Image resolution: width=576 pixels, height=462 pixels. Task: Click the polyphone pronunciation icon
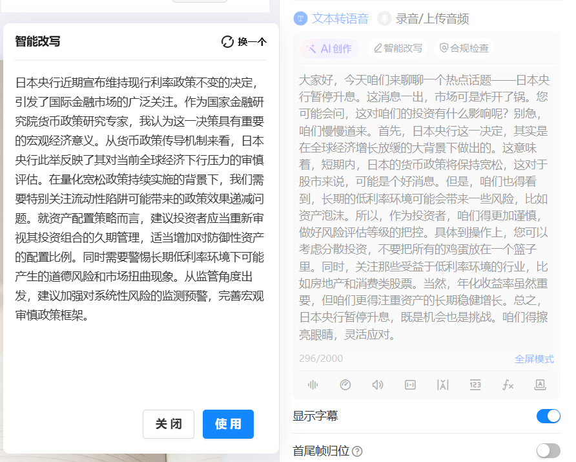pos(442,385)
